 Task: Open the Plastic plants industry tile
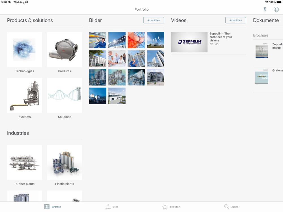click(x=65, y=162)
